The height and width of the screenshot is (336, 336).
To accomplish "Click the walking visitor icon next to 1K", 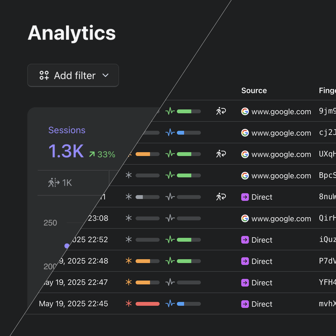I will tap(54, 183).
